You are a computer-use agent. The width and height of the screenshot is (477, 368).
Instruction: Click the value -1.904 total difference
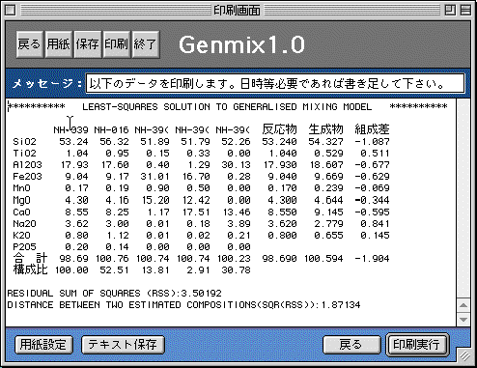(372, 259)
